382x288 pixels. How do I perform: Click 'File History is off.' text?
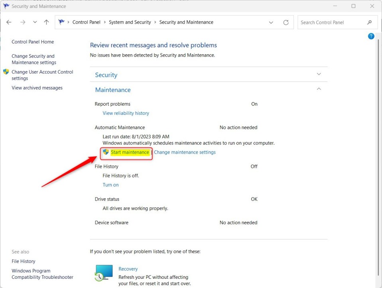tap(121, 176)
